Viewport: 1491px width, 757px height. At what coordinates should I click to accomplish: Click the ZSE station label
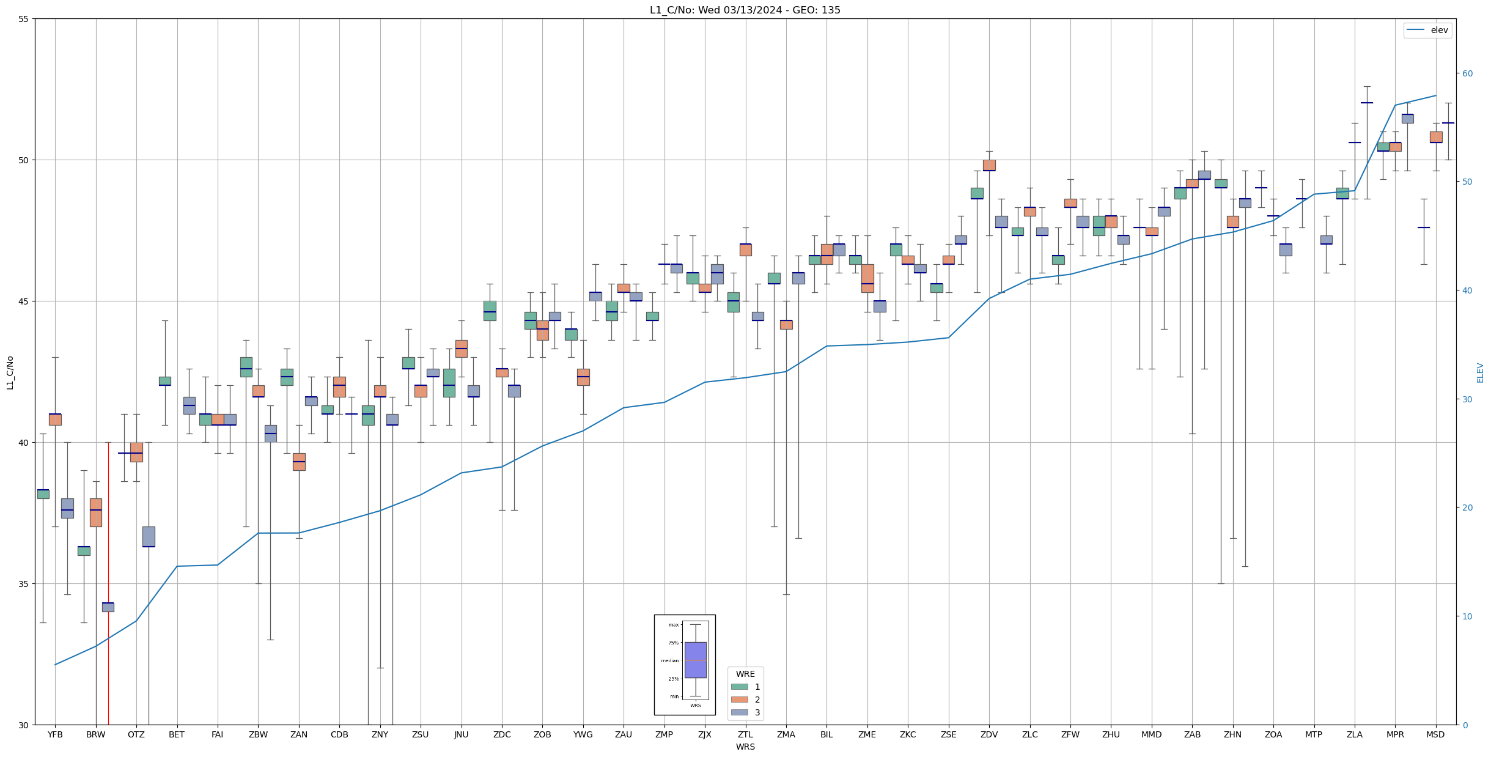tap(949, 735)
